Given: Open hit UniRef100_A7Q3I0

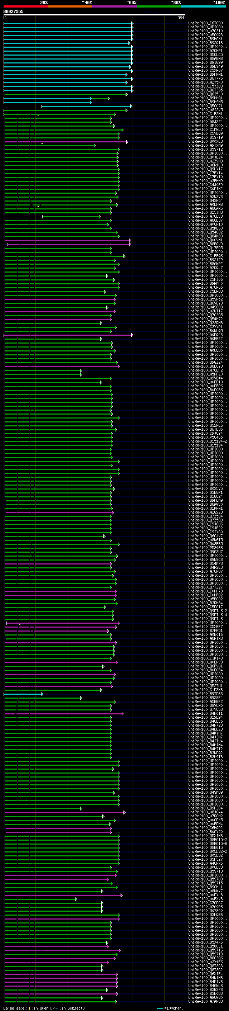Looking at the screenshot, I should [205, 31].
